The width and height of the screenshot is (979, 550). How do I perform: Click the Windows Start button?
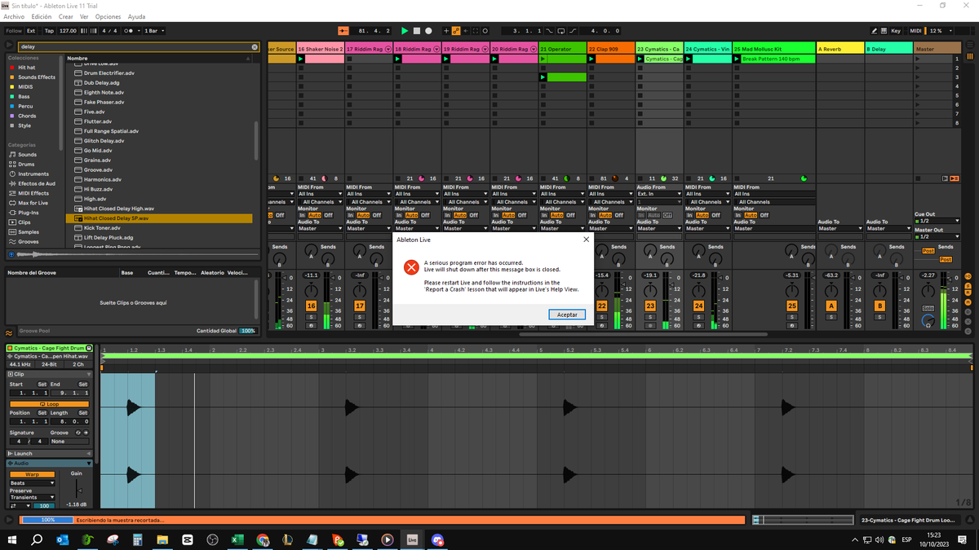point(12,539)
